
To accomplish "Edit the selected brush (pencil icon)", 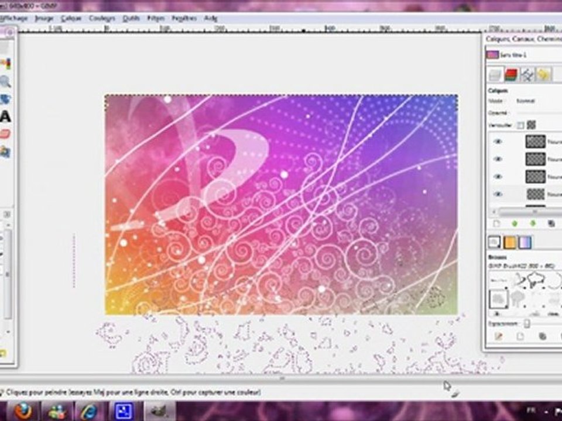I will (499, 337).
